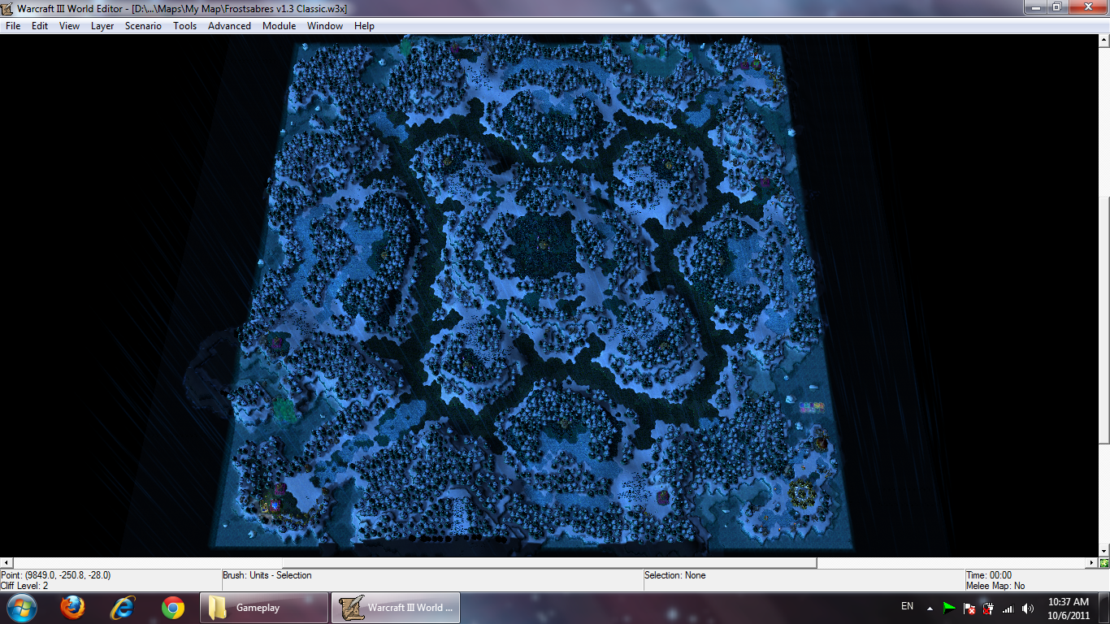Launch Firefox from the taskbar
Viewport: 1110px width, 624px height.
tap(72, 608)
